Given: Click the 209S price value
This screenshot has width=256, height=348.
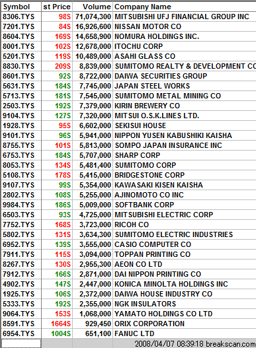Looking at the screenshot, I should coord(63,66).
